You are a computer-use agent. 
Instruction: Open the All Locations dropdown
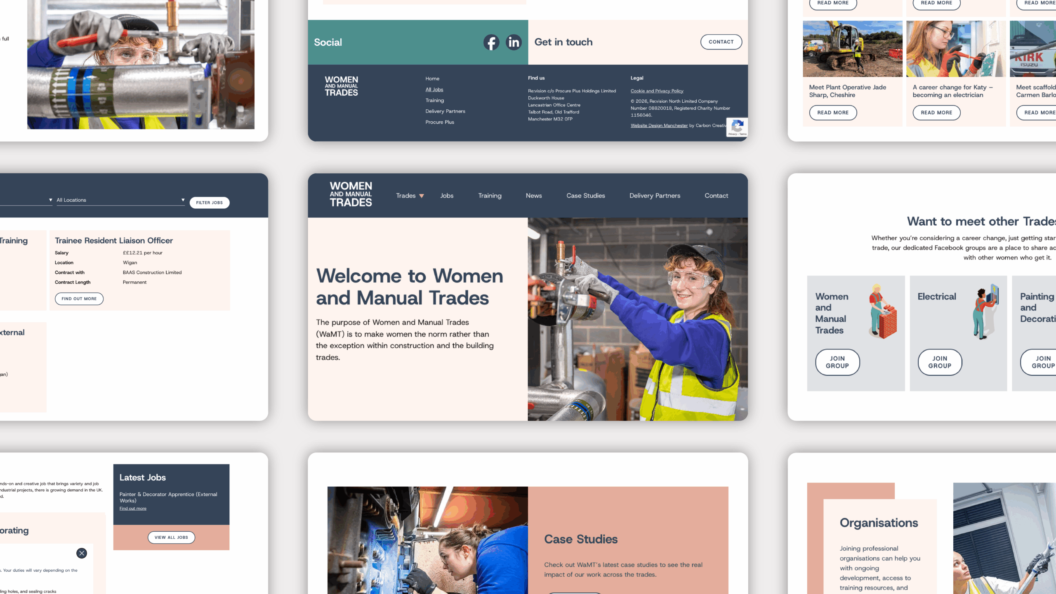pos(120,200)
